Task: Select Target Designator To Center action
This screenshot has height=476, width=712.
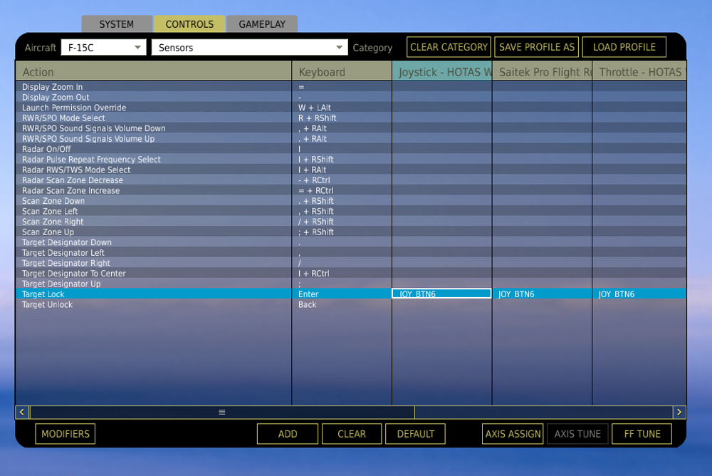Action: point(154,273)
